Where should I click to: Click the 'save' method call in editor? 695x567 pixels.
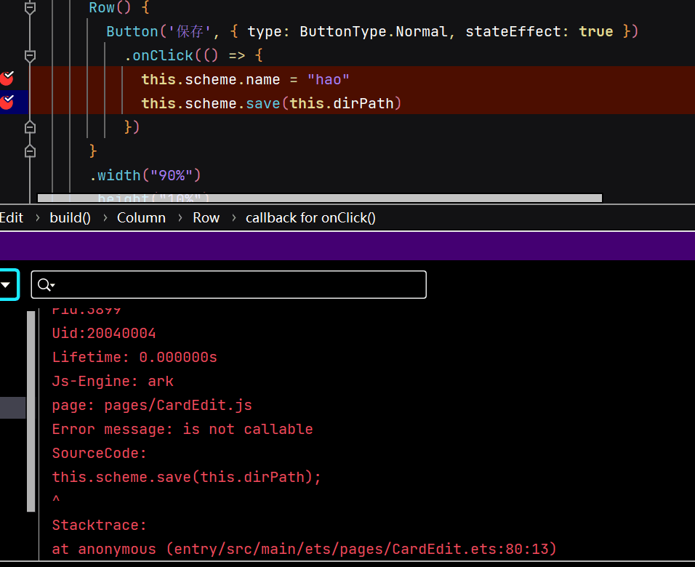click(x=263, y=104)
